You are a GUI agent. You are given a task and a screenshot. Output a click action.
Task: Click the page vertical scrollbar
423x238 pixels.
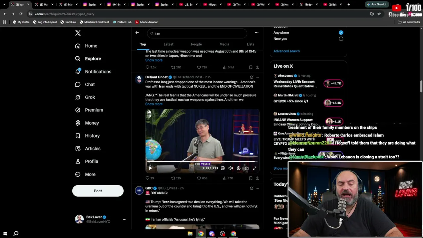(421, 87)
